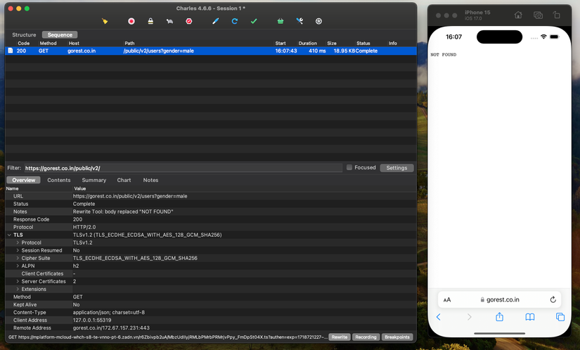Screen dimensions: 580x350
Task: Expand the Extensions row
Action: tap(18, 289)
